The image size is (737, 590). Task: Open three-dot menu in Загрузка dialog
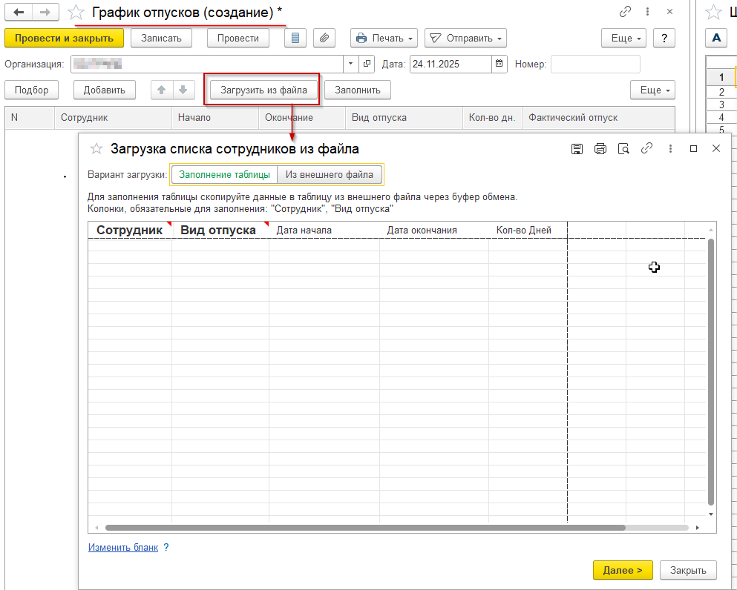tap(670, 149)
